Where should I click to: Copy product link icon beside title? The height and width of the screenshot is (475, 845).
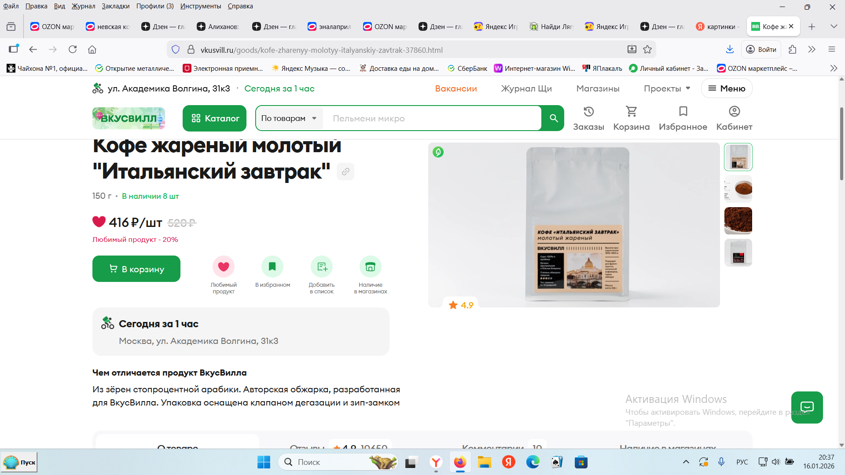pos(345,172)
